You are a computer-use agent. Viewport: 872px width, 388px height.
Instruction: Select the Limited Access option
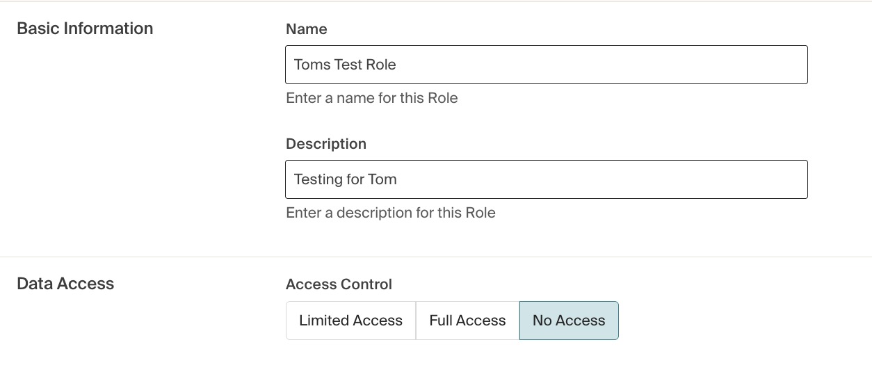click(350, 321)
